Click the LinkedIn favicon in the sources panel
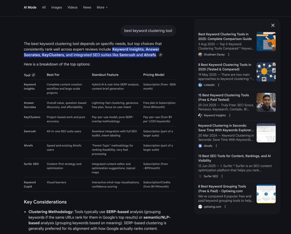The image size is (291, 234). pos(200,85)
